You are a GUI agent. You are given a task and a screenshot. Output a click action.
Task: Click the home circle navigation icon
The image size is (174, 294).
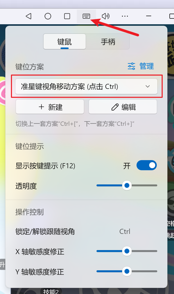[48, 16]
